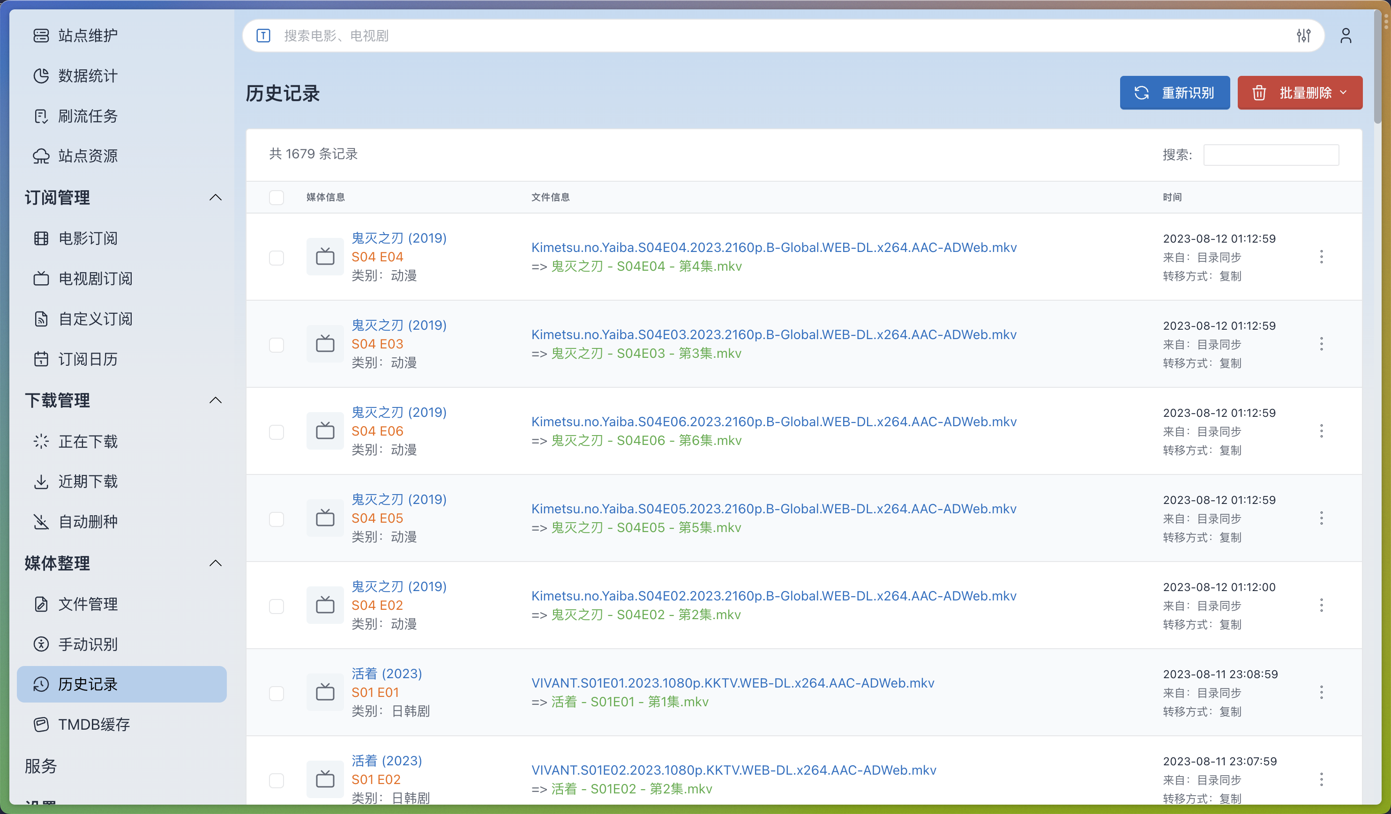The height and width of the screenshot is (814, 1391).
Task: Open the user account icon
Action: coord(1346,36)
